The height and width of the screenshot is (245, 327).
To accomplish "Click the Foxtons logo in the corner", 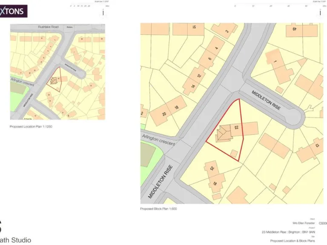I will click(14, 11).
